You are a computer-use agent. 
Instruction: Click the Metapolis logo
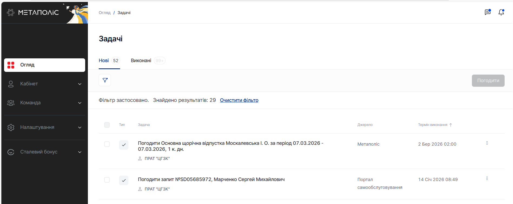coord(33,12)
